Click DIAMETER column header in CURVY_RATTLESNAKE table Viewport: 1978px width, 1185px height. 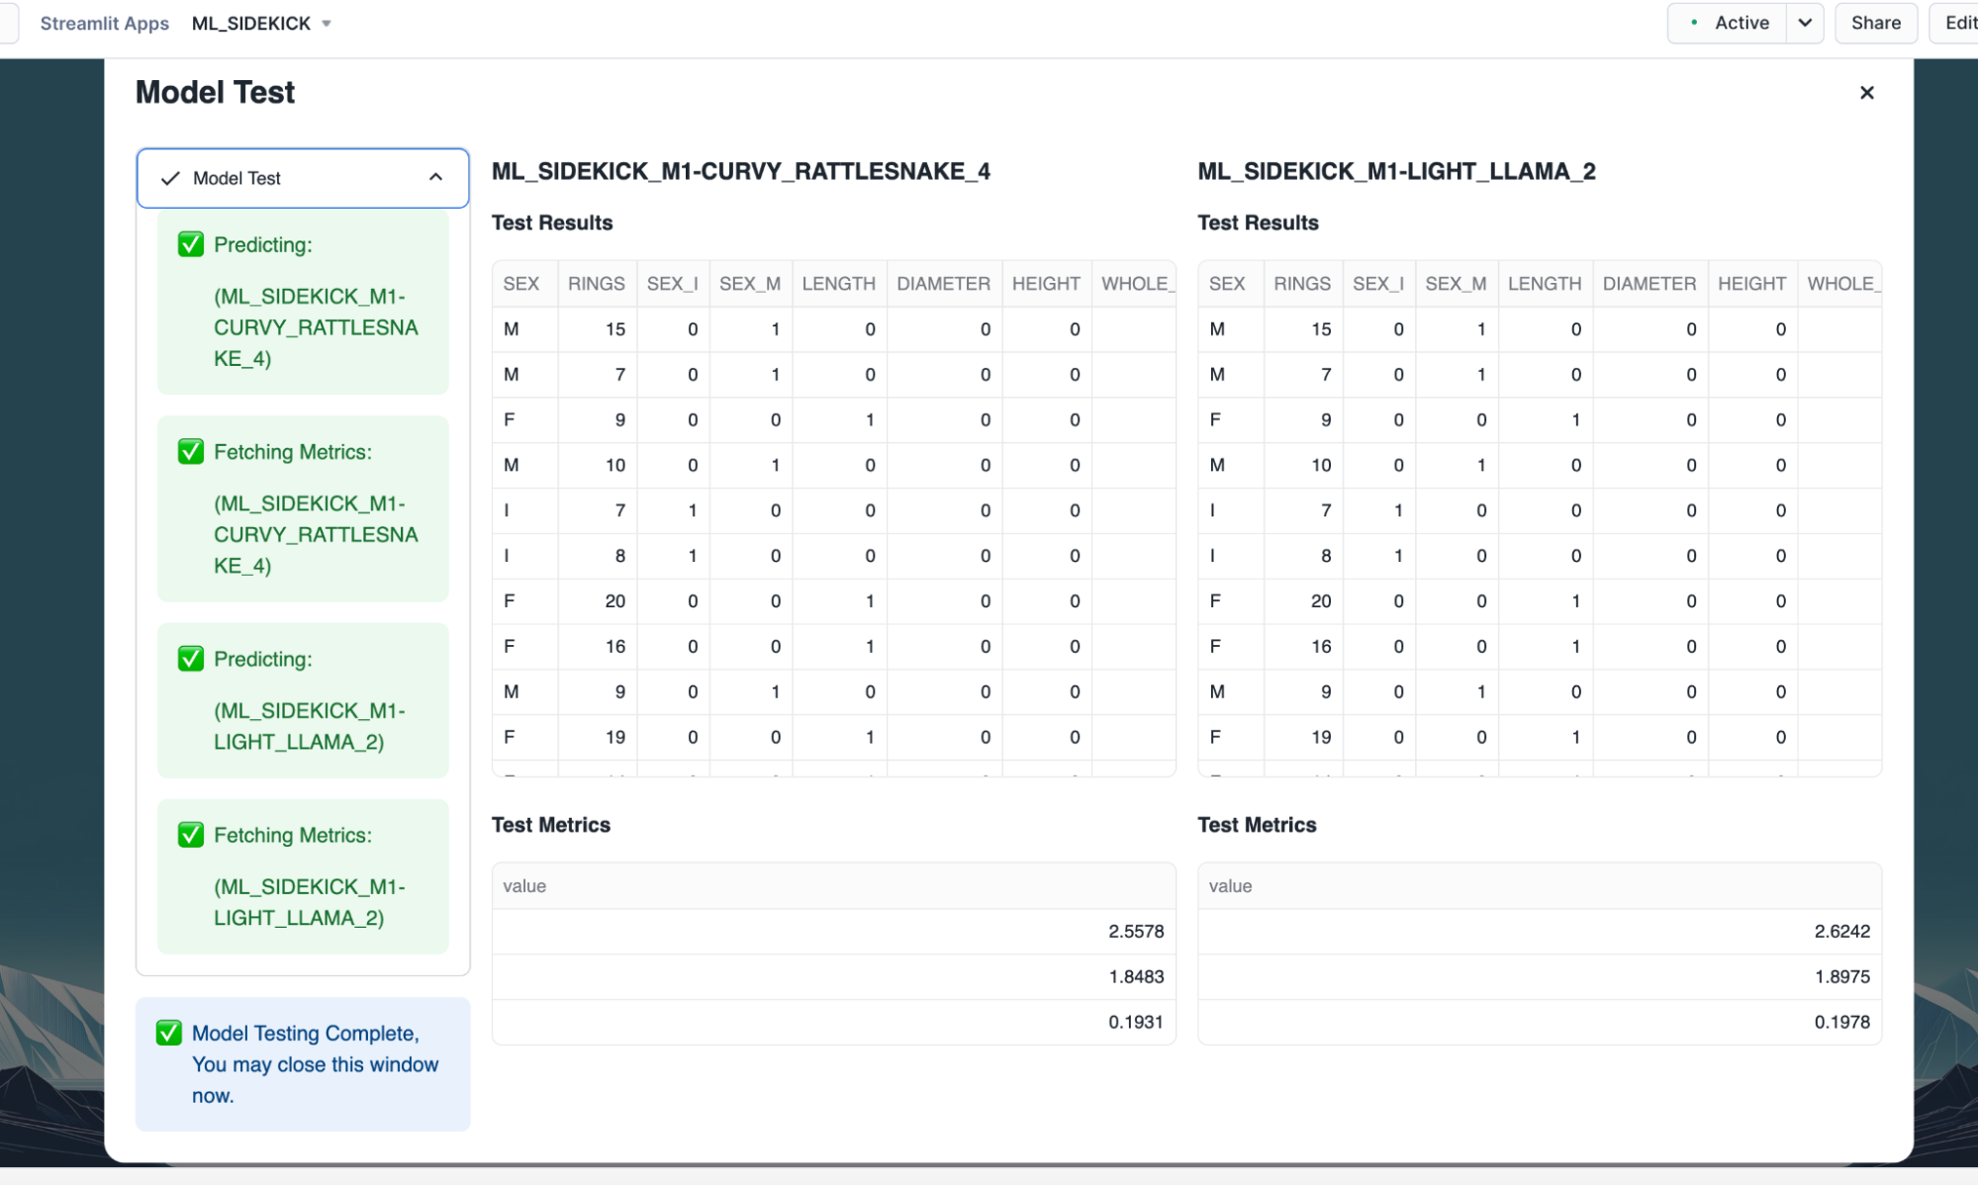coord(943,284)
